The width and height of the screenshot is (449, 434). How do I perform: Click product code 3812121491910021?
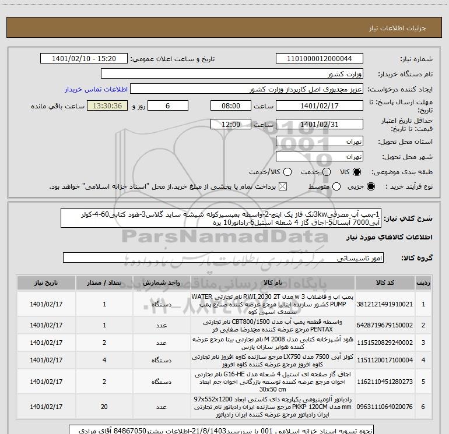[385, 304]
